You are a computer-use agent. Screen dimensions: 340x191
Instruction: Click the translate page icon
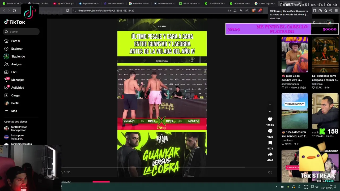coord(241,11)
